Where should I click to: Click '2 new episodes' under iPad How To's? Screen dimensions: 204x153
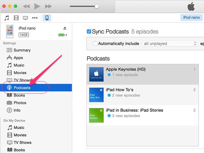tap(126, 95)
